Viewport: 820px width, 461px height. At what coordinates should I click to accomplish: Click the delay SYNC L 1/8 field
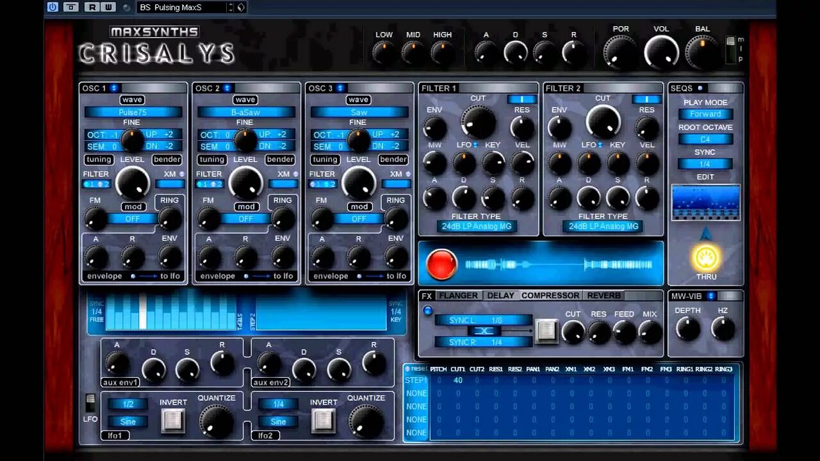click(x=483, y=320)
